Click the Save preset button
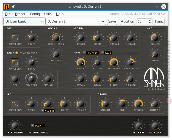The image size is (172, 140). click(x=112, y=21)
